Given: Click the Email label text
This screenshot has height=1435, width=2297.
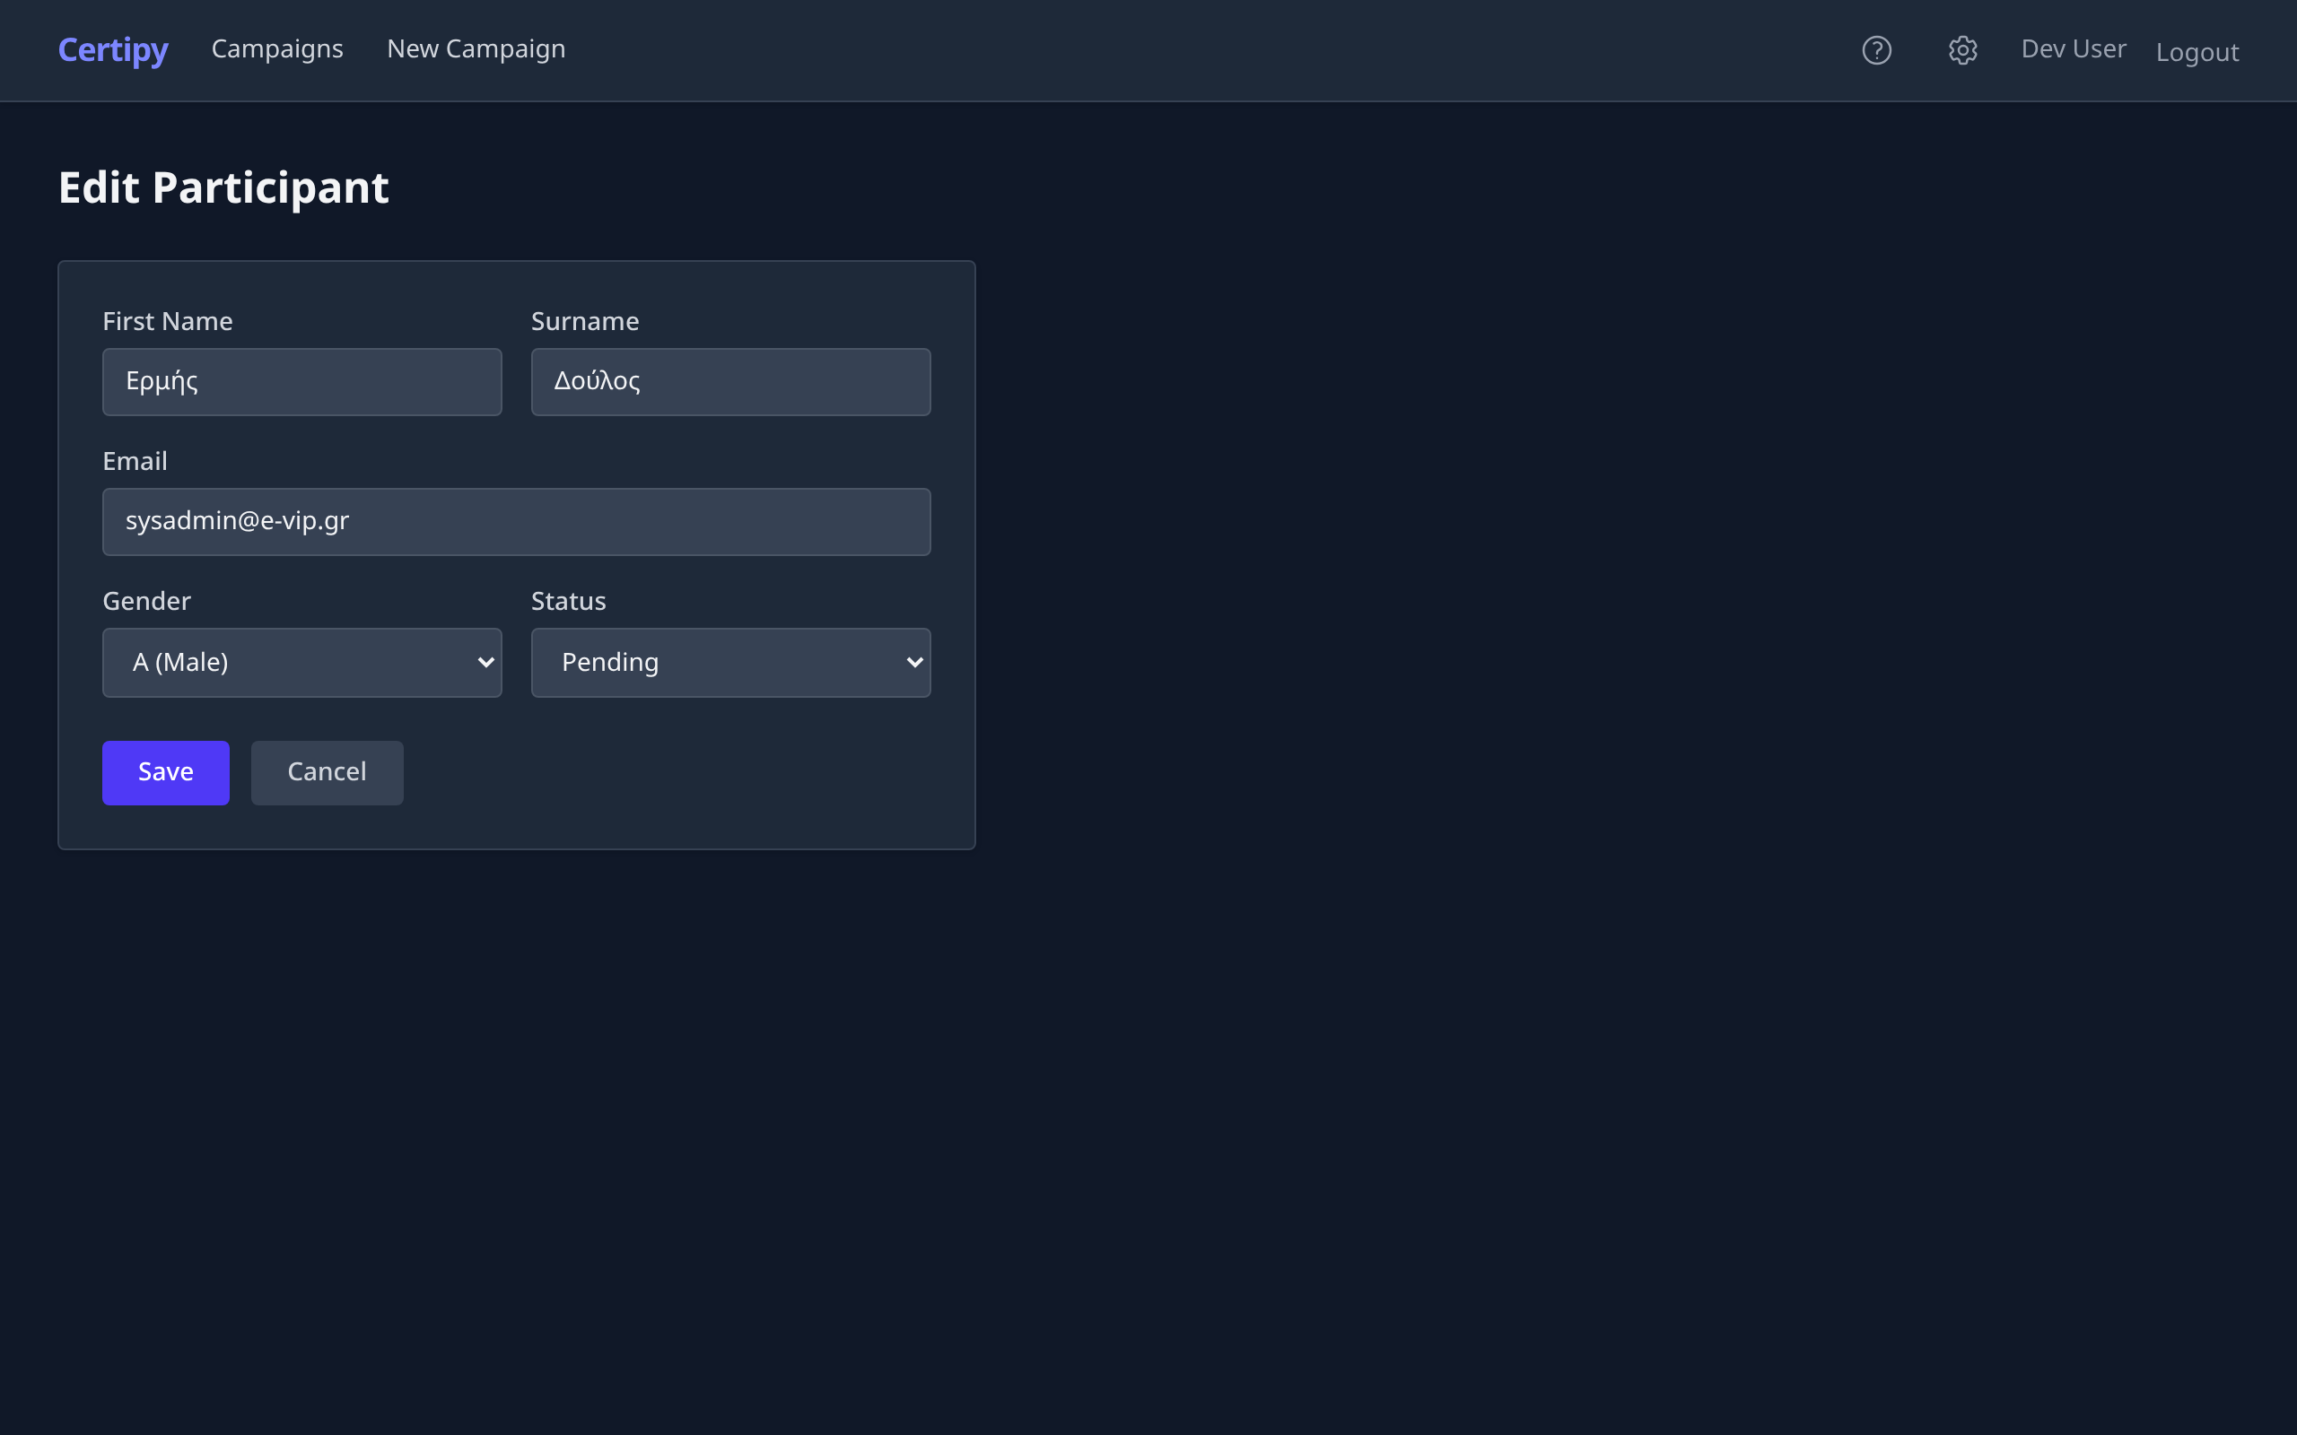Looking at the screenshot, I should pyautogui.click(x=135, y=461).
